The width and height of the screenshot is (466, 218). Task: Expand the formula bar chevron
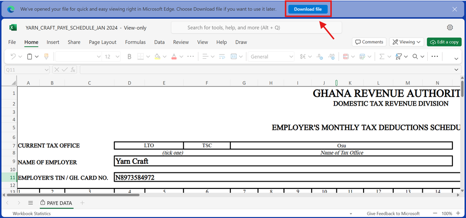coord(456,70)
